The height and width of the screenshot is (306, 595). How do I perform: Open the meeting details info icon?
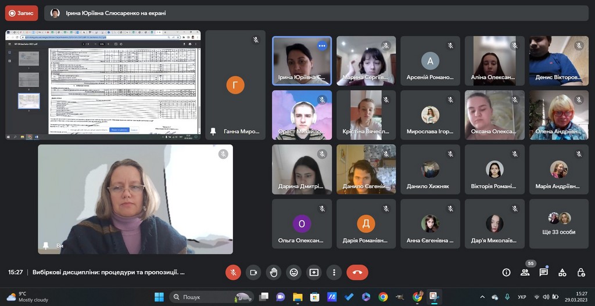click(x=506, y=272)
